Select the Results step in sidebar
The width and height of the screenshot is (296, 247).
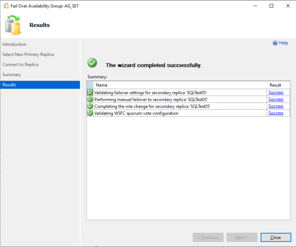coord(9,85)
